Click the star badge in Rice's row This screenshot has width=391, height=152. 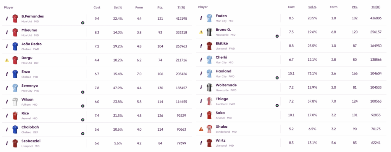pyautogui.click(x=82, y=120)
